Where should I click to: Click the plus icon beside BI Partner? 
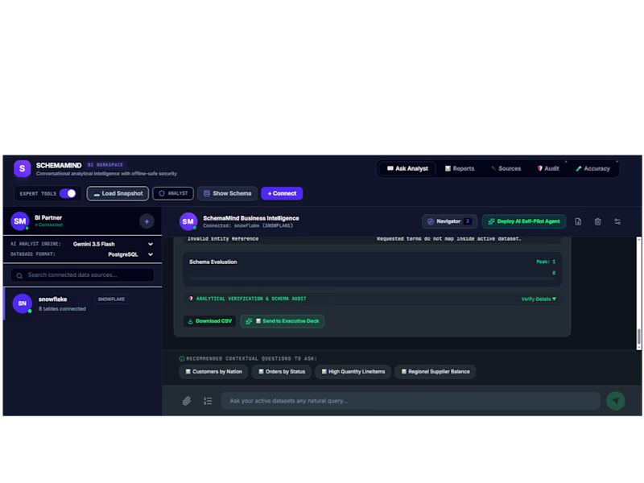point(147,221)
